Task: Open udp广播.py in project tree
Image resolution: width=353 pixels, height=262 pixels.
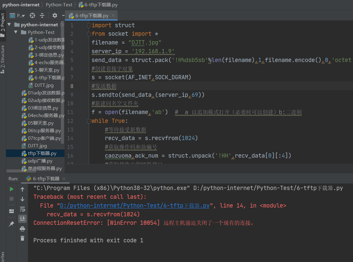Action: coord(37,161)
